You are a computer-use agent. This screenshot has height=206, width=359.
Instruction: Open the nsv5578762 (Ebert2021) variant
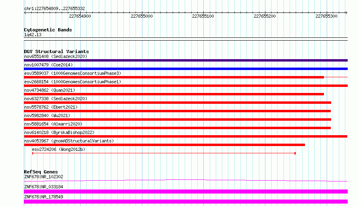click(51, 107)
